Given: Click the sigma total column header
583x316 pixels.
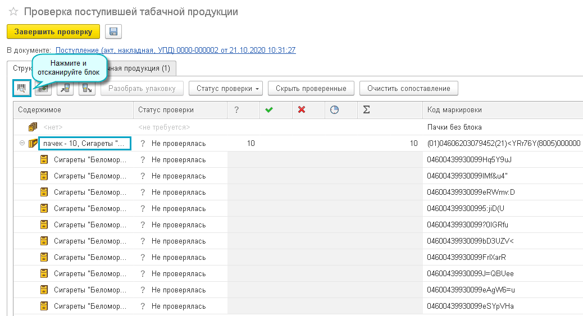Looking at the screenshot, I should click(x=366, y=110).
